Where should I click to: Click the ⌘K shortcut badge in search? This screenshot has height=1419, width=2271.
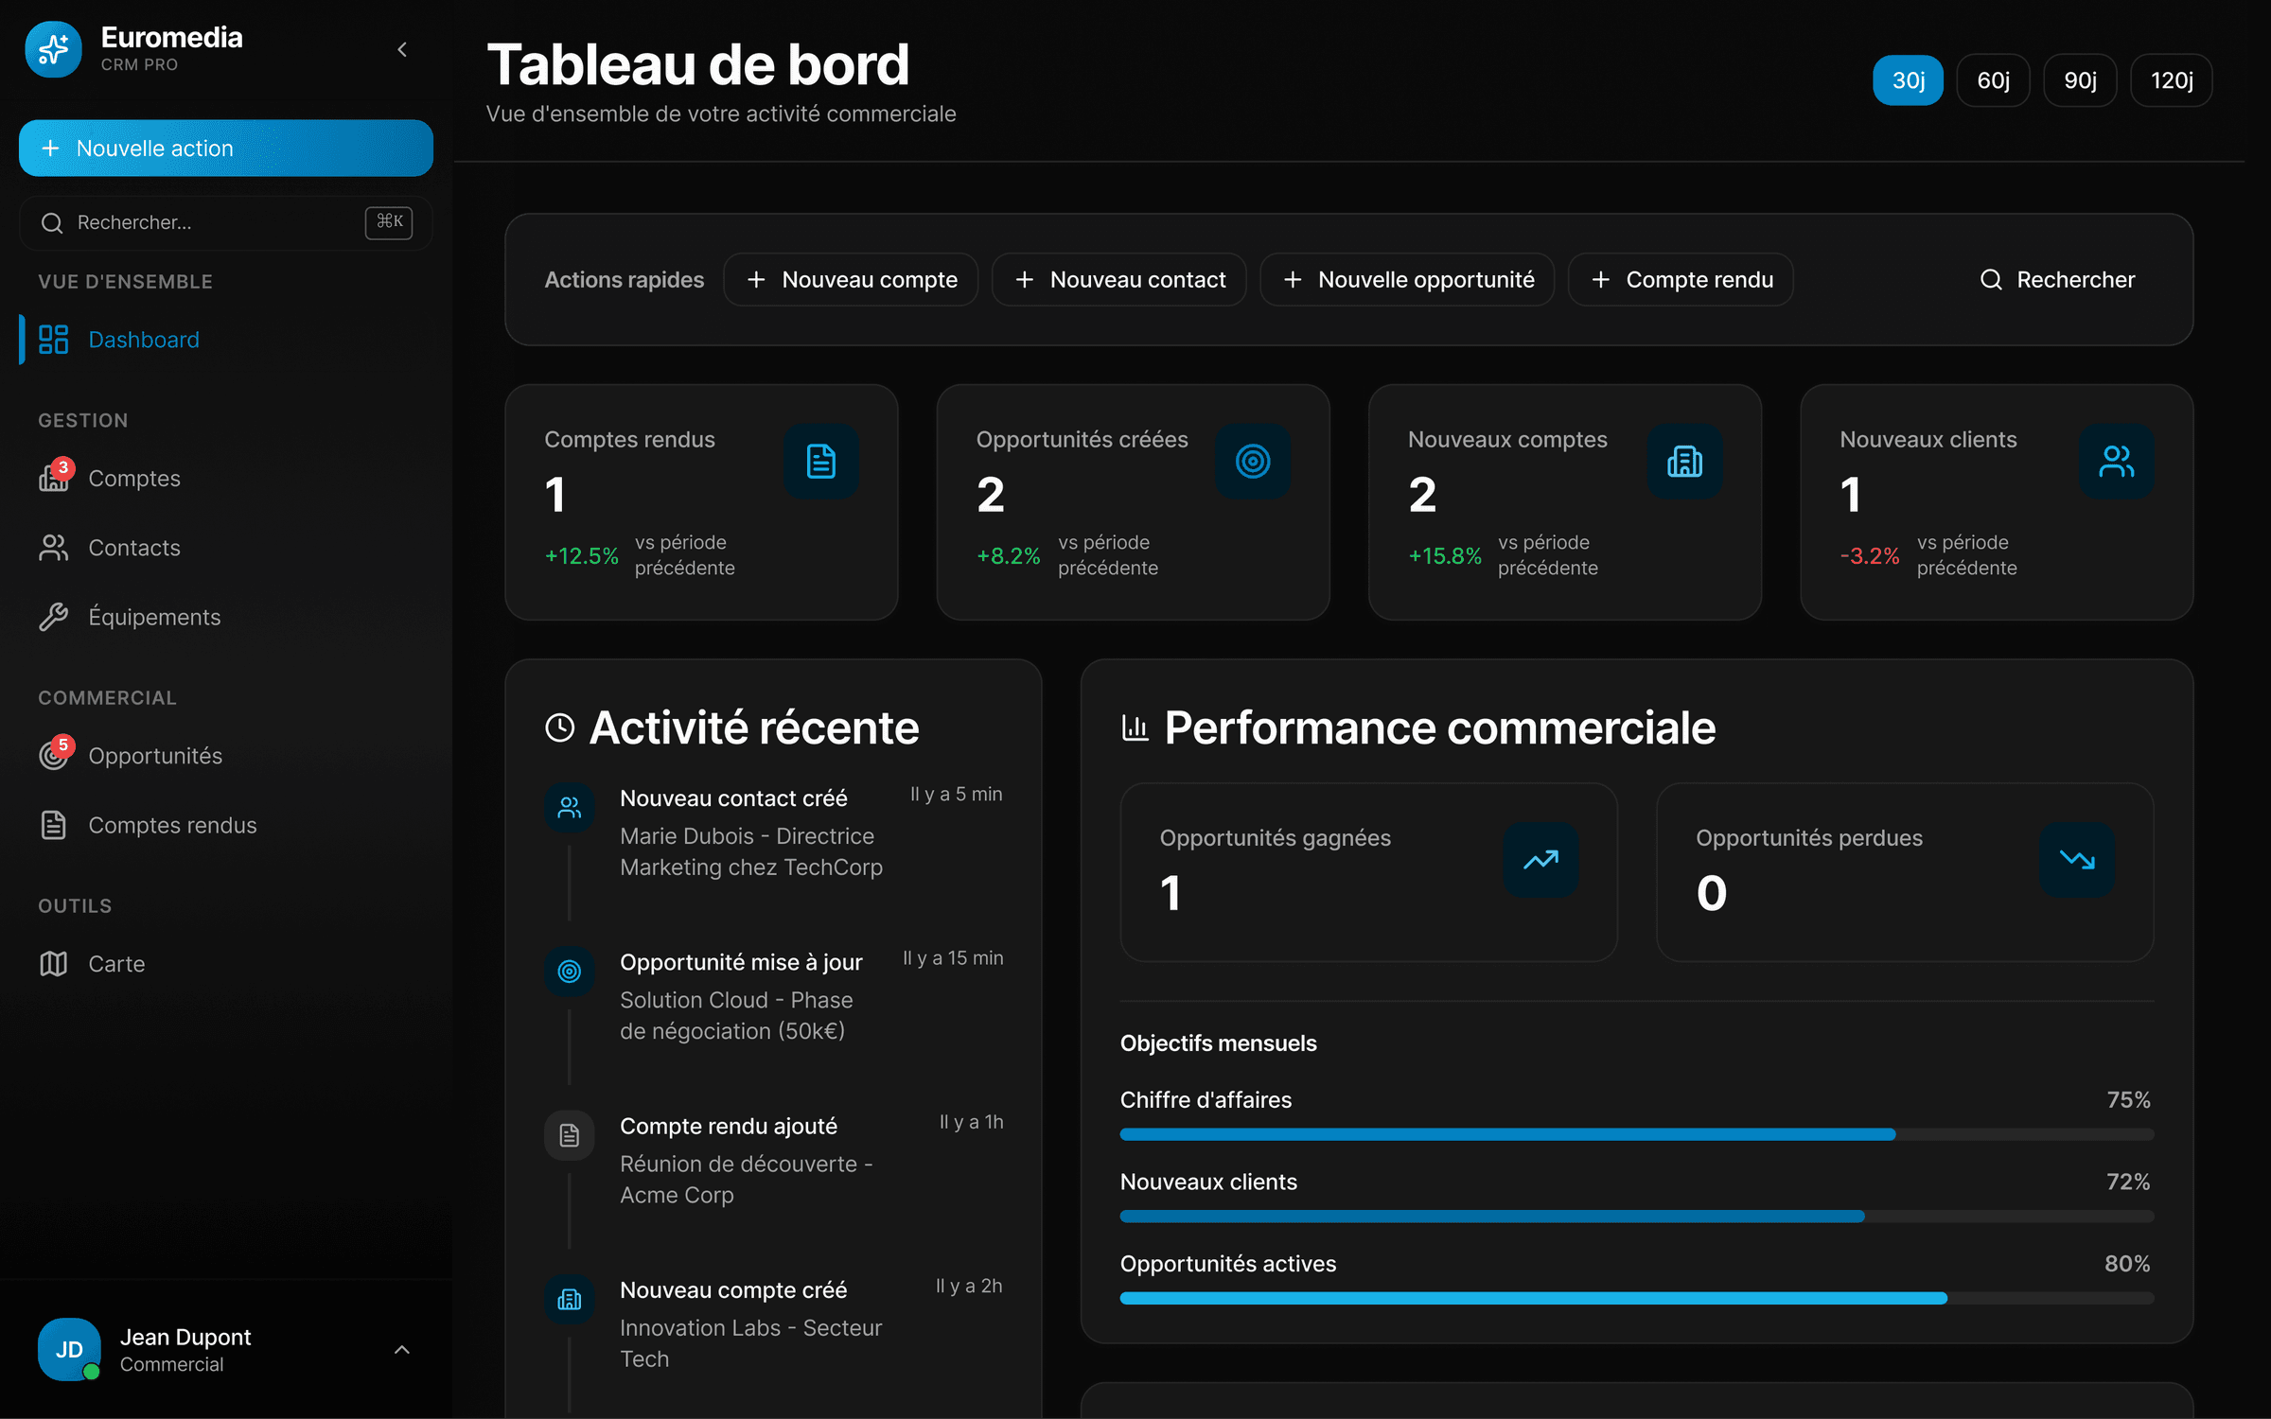pyautogui.click(x=389, y=222)
